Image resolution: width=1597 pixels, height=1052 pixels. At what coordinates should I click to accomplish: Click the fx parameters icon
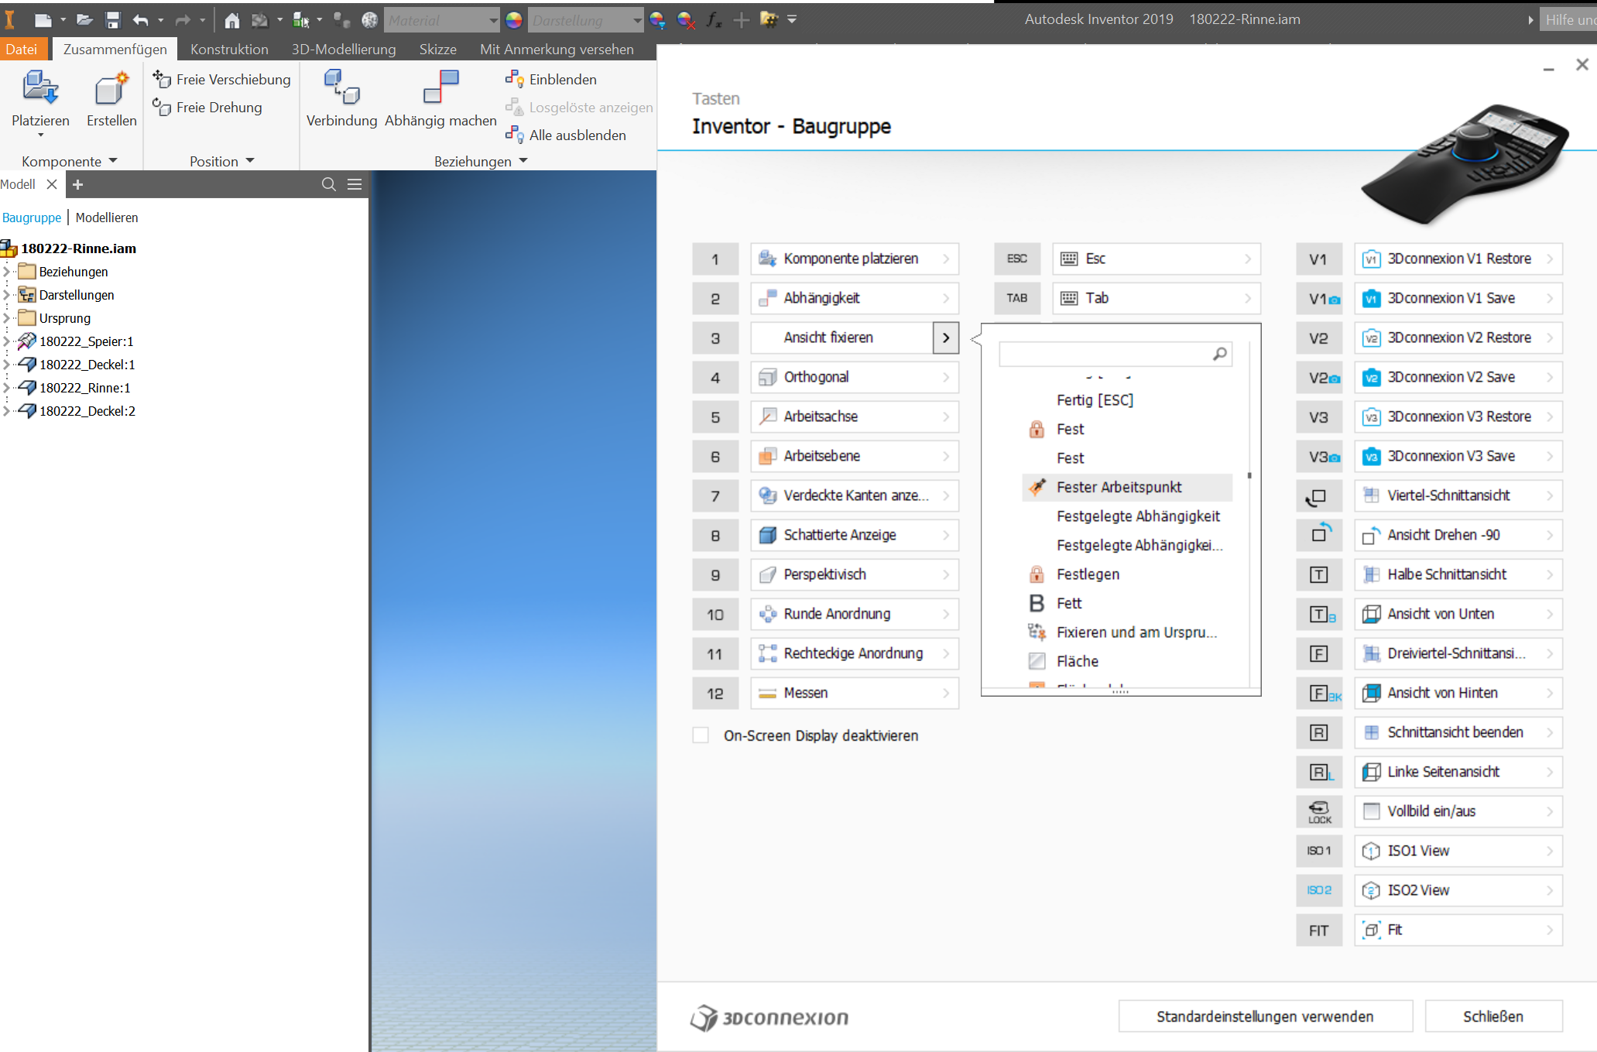[x=714, y=20]
